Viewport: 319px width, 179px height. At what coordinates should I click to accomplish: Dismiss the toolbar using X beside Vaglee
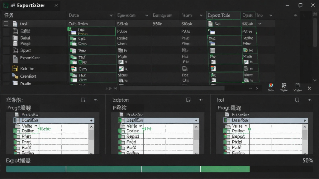[309, 88]
